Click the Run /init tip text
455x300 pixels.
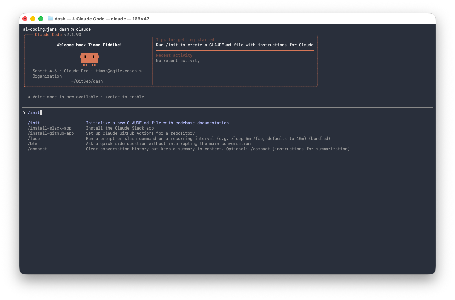click(x=235, y=45)
